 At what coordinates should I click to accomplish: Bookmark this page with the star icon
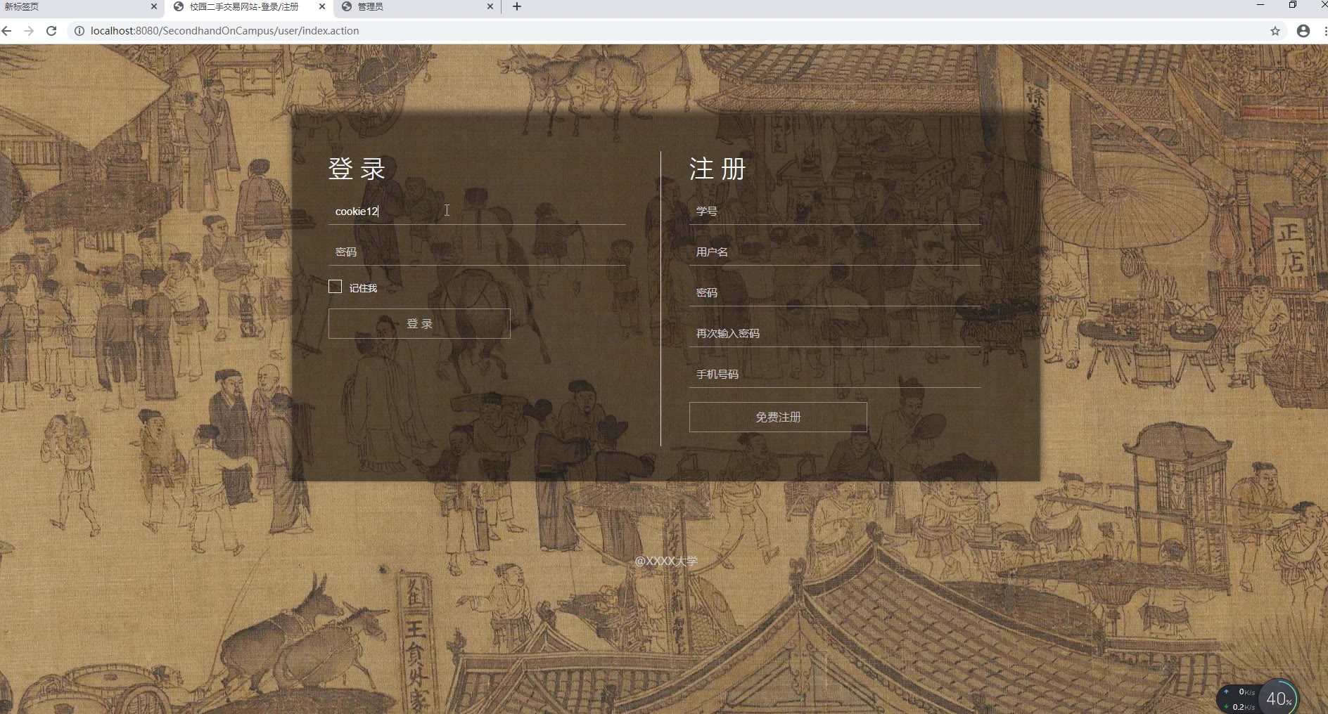coord(1275,31)
